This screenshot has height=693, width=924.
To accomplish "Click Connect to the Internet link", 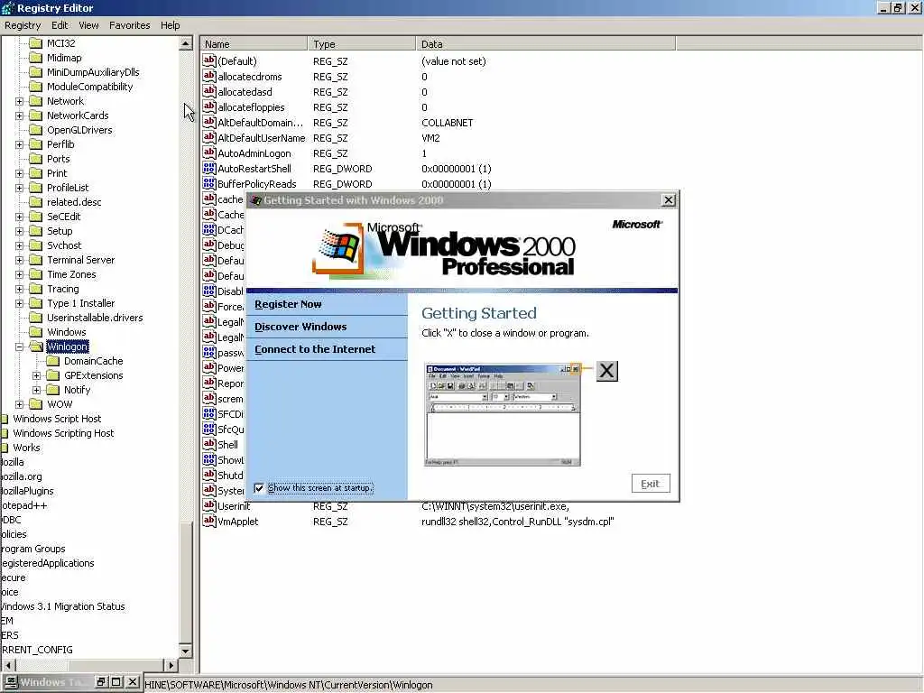I will (x=315, y=349).
